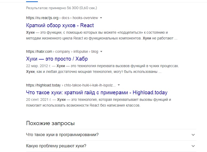This screenshot has width=207, height=152.
Task: Open the 'Что такое хуки: краткий гайд с примерами' result
Action: 97,92
